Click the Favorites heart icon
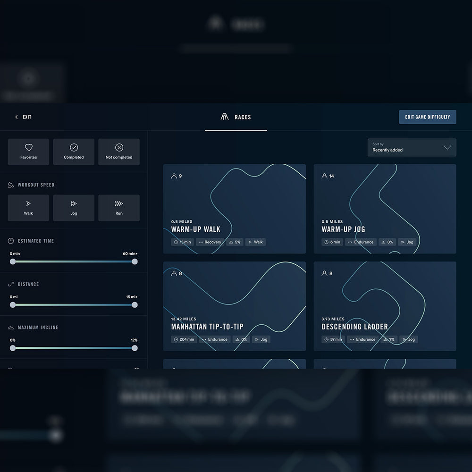Image resolution: width=472 pixels, height=472 pixels. click(28, 148)
